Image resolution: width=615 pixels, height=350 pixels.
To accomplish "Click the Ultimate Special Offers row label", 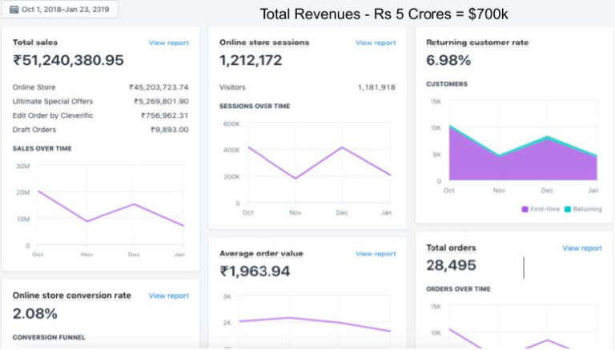I will 53,101.
